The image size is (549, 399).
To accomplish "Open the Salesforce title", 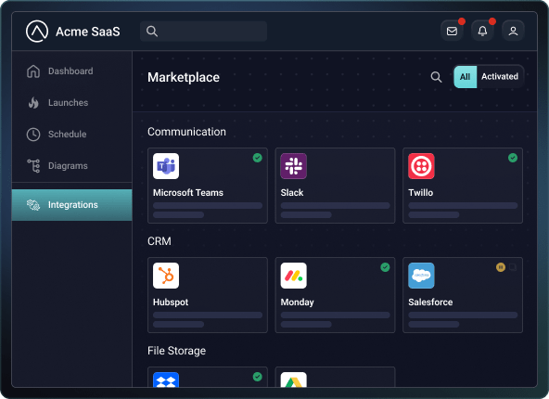I will 430,302.
